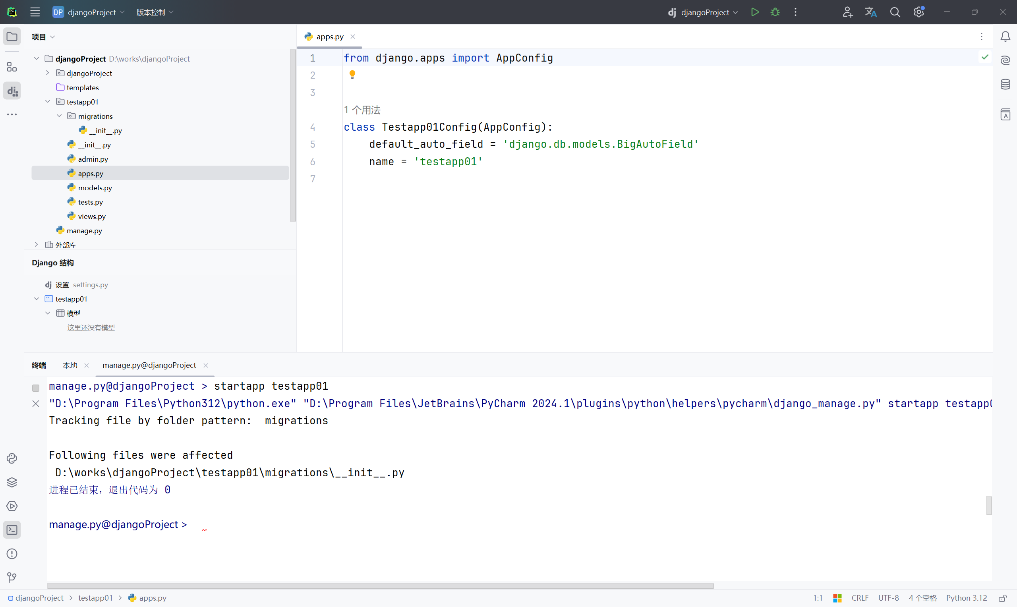The image size is (1017, 607).
Task: Open run configuration djangoProject dropdown
Action: coord(702,12)
